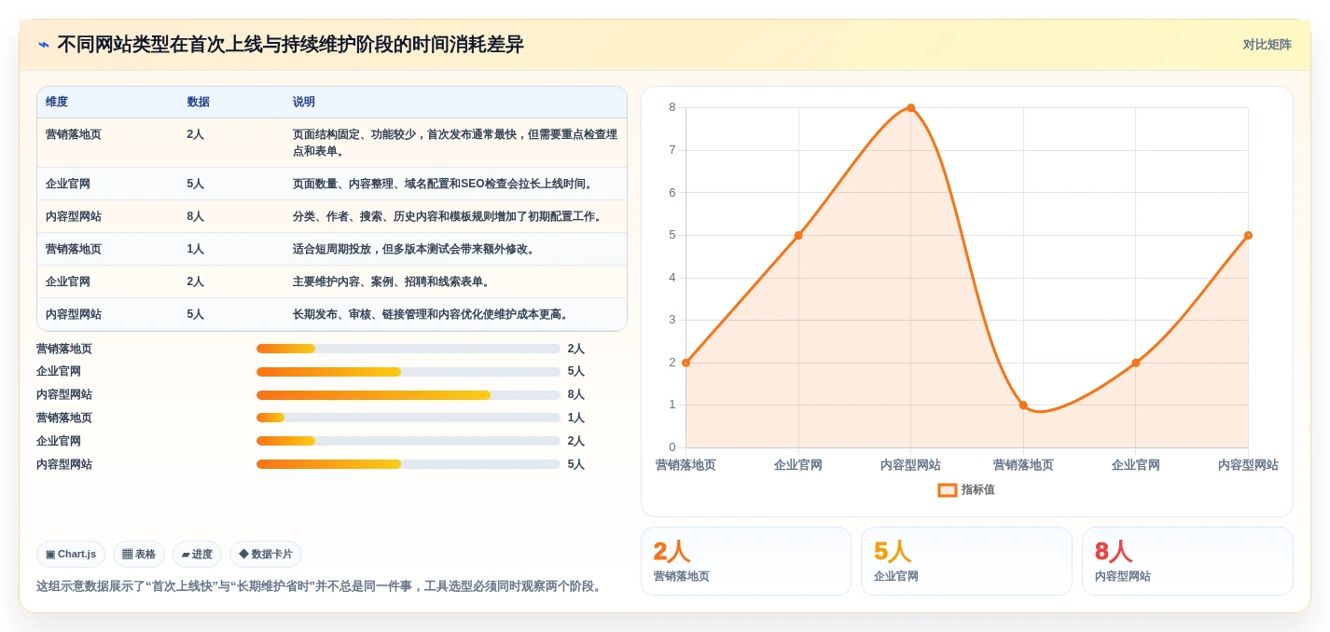Click the description starting with 页面结构固定

tap(455, 143)
